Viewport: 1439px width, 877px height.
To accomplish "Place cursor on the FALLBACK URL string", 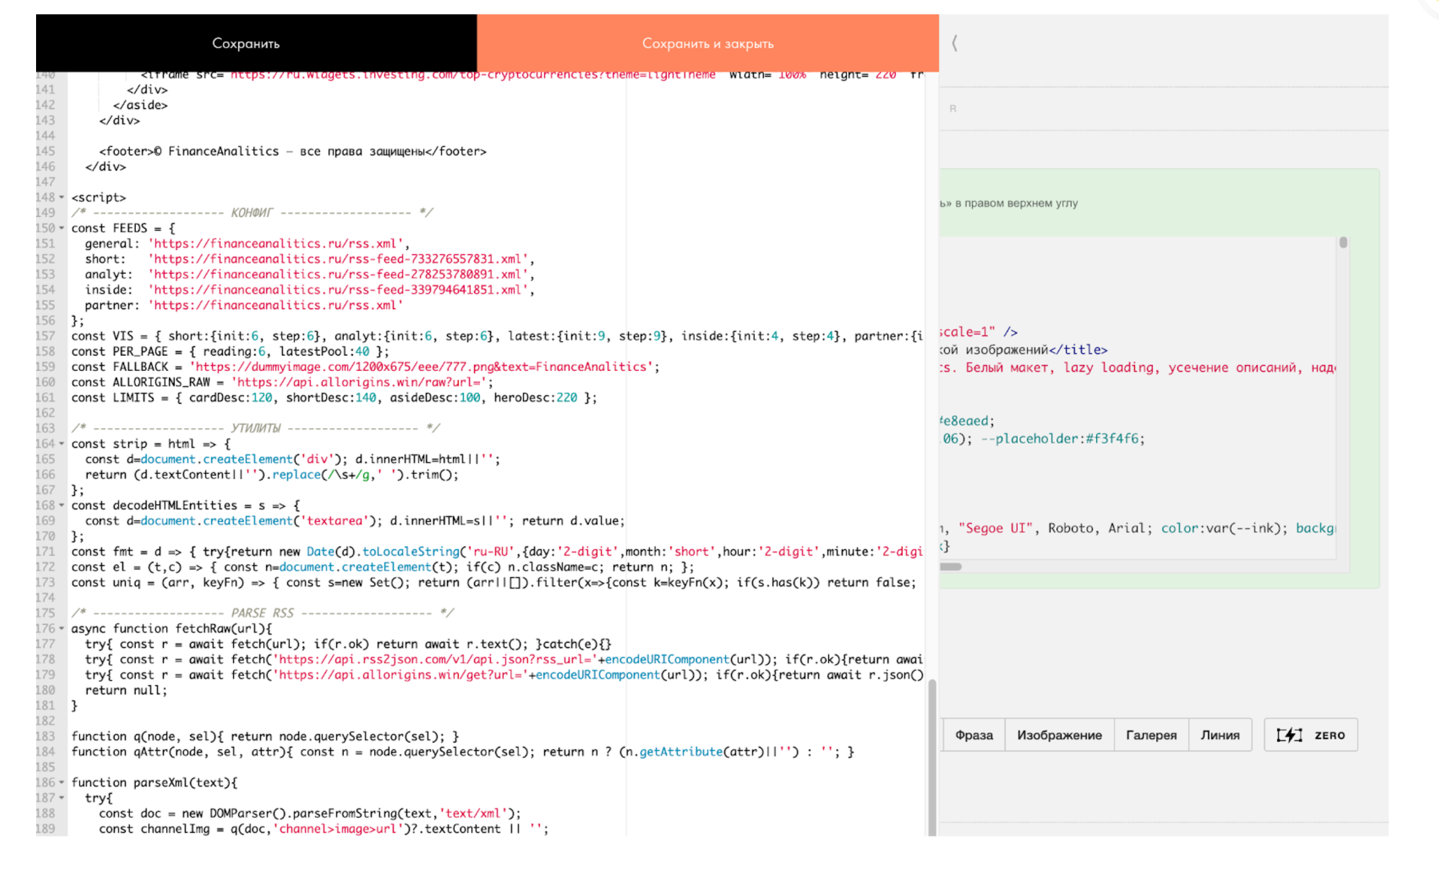I will coord(422,367).
